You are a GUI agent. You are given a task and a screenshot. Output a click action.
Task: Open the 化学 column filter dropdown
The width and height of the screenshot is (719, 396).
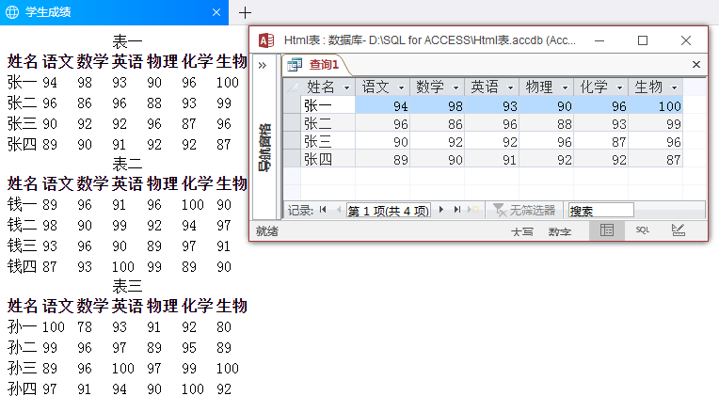coord(619,87)
